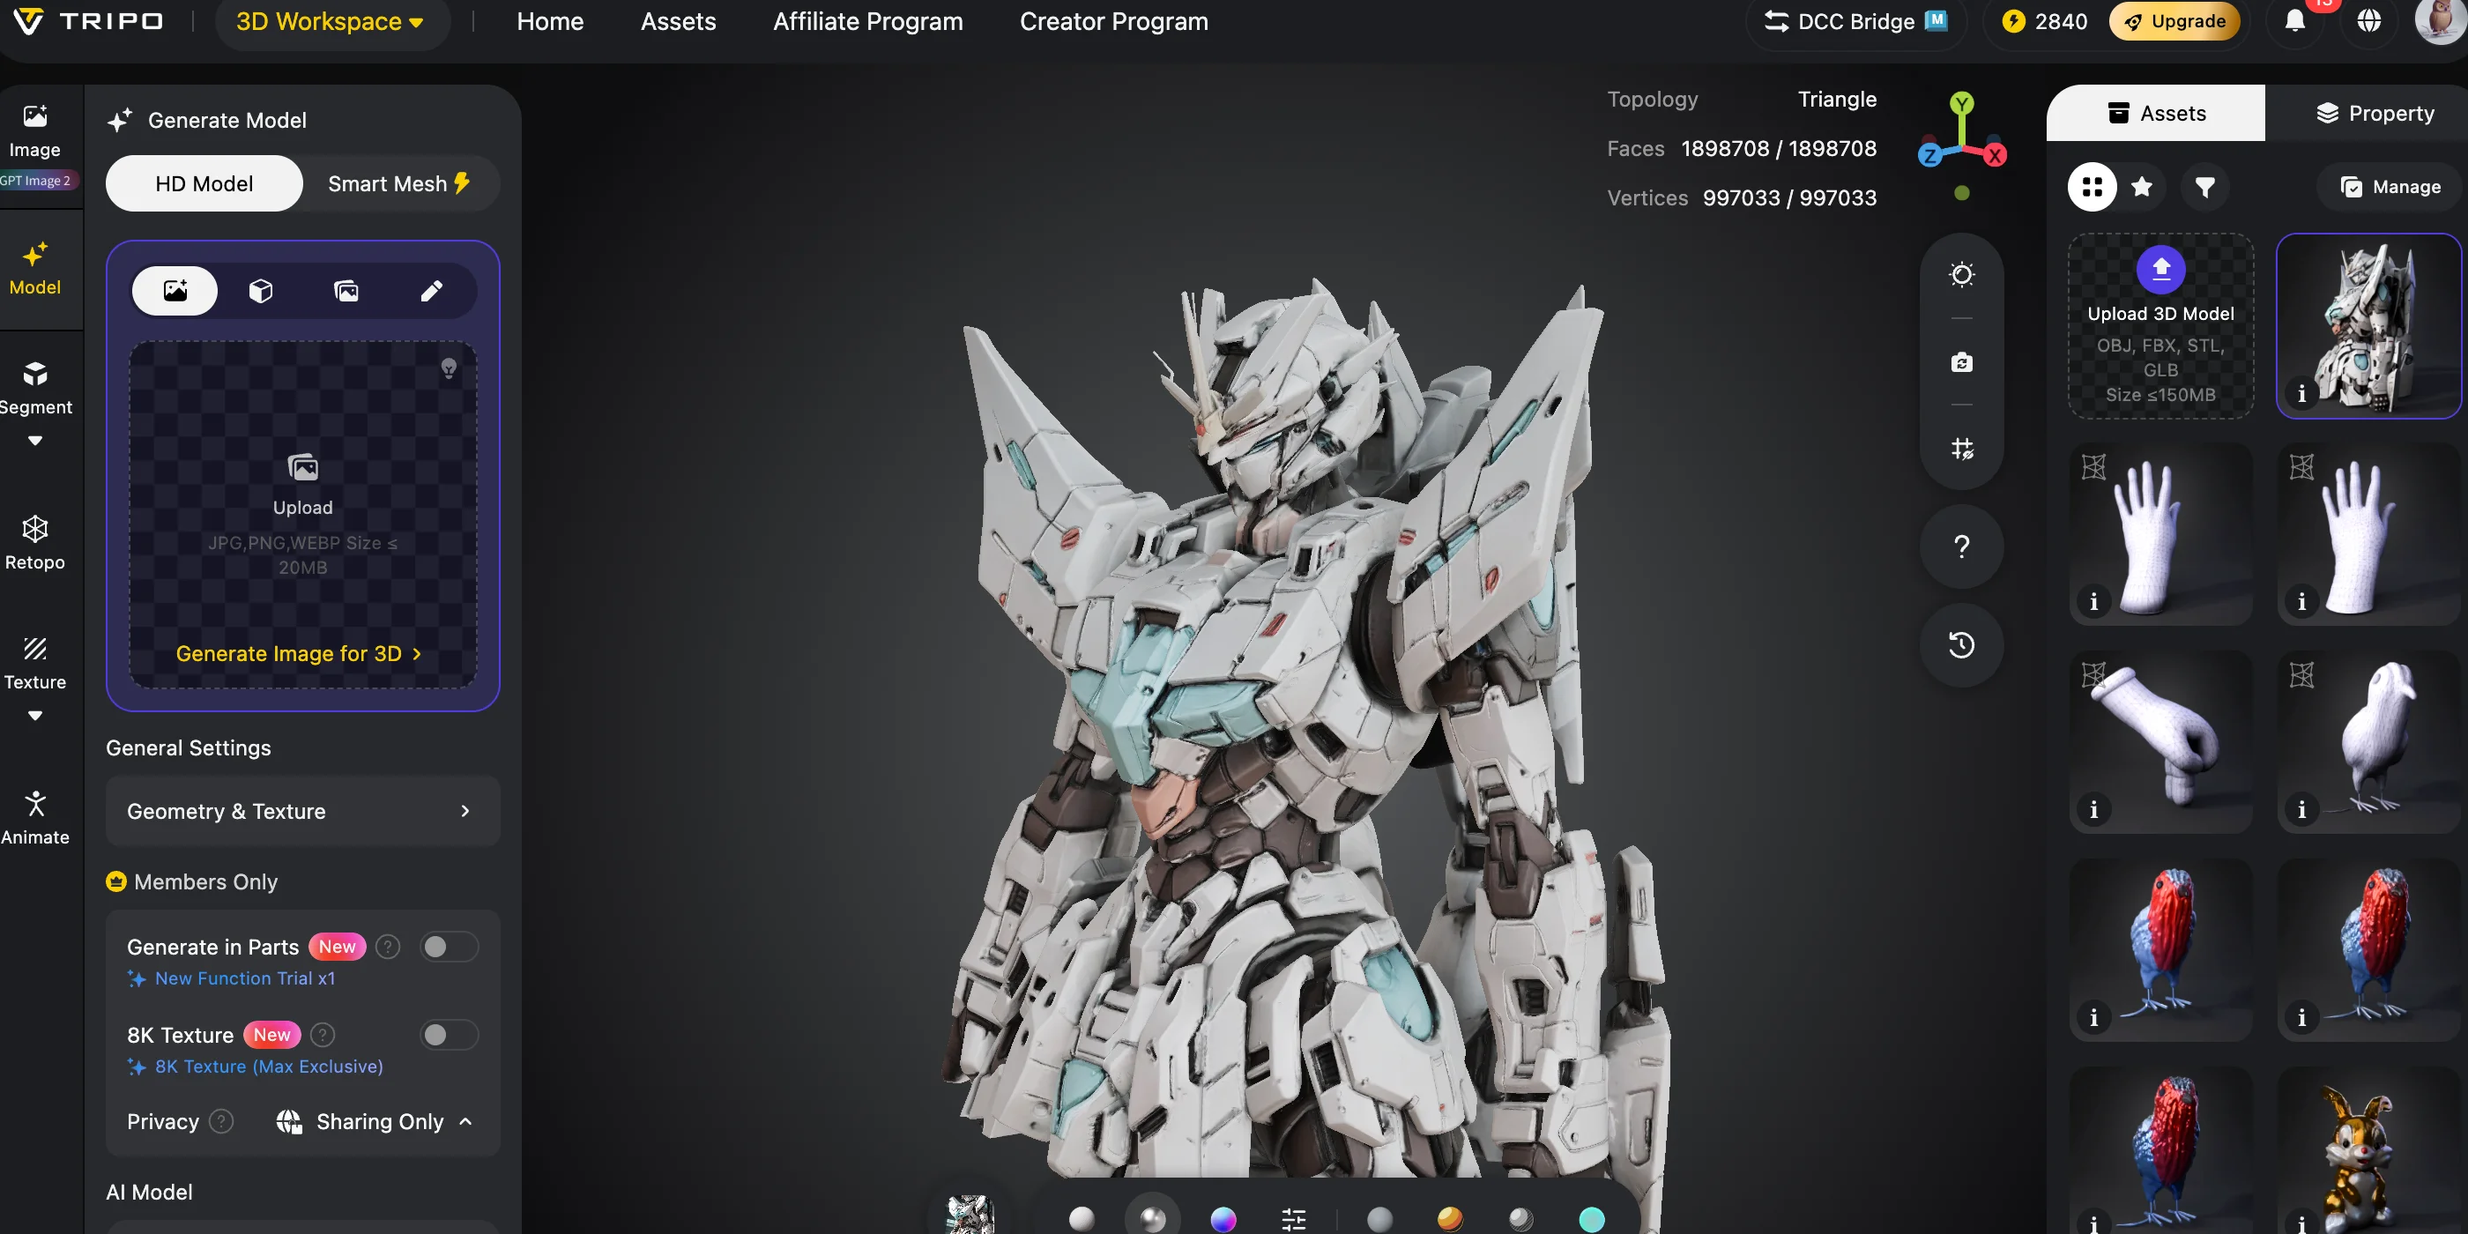This screenshot has height=1234, width=2468.
Task: Click help icon next to 8K Texture
Action: click(323, 1035)
